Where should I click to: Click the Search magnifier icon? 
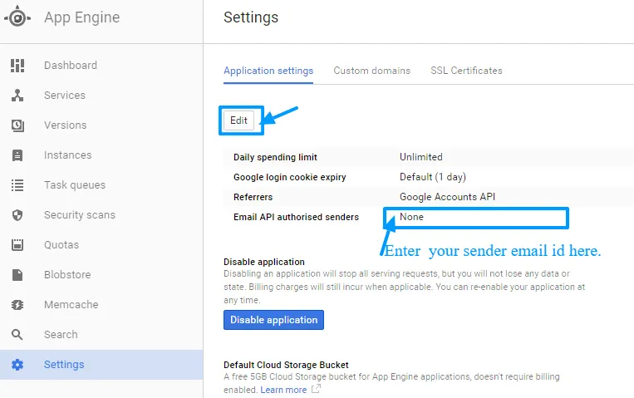[x=17, y=335]
